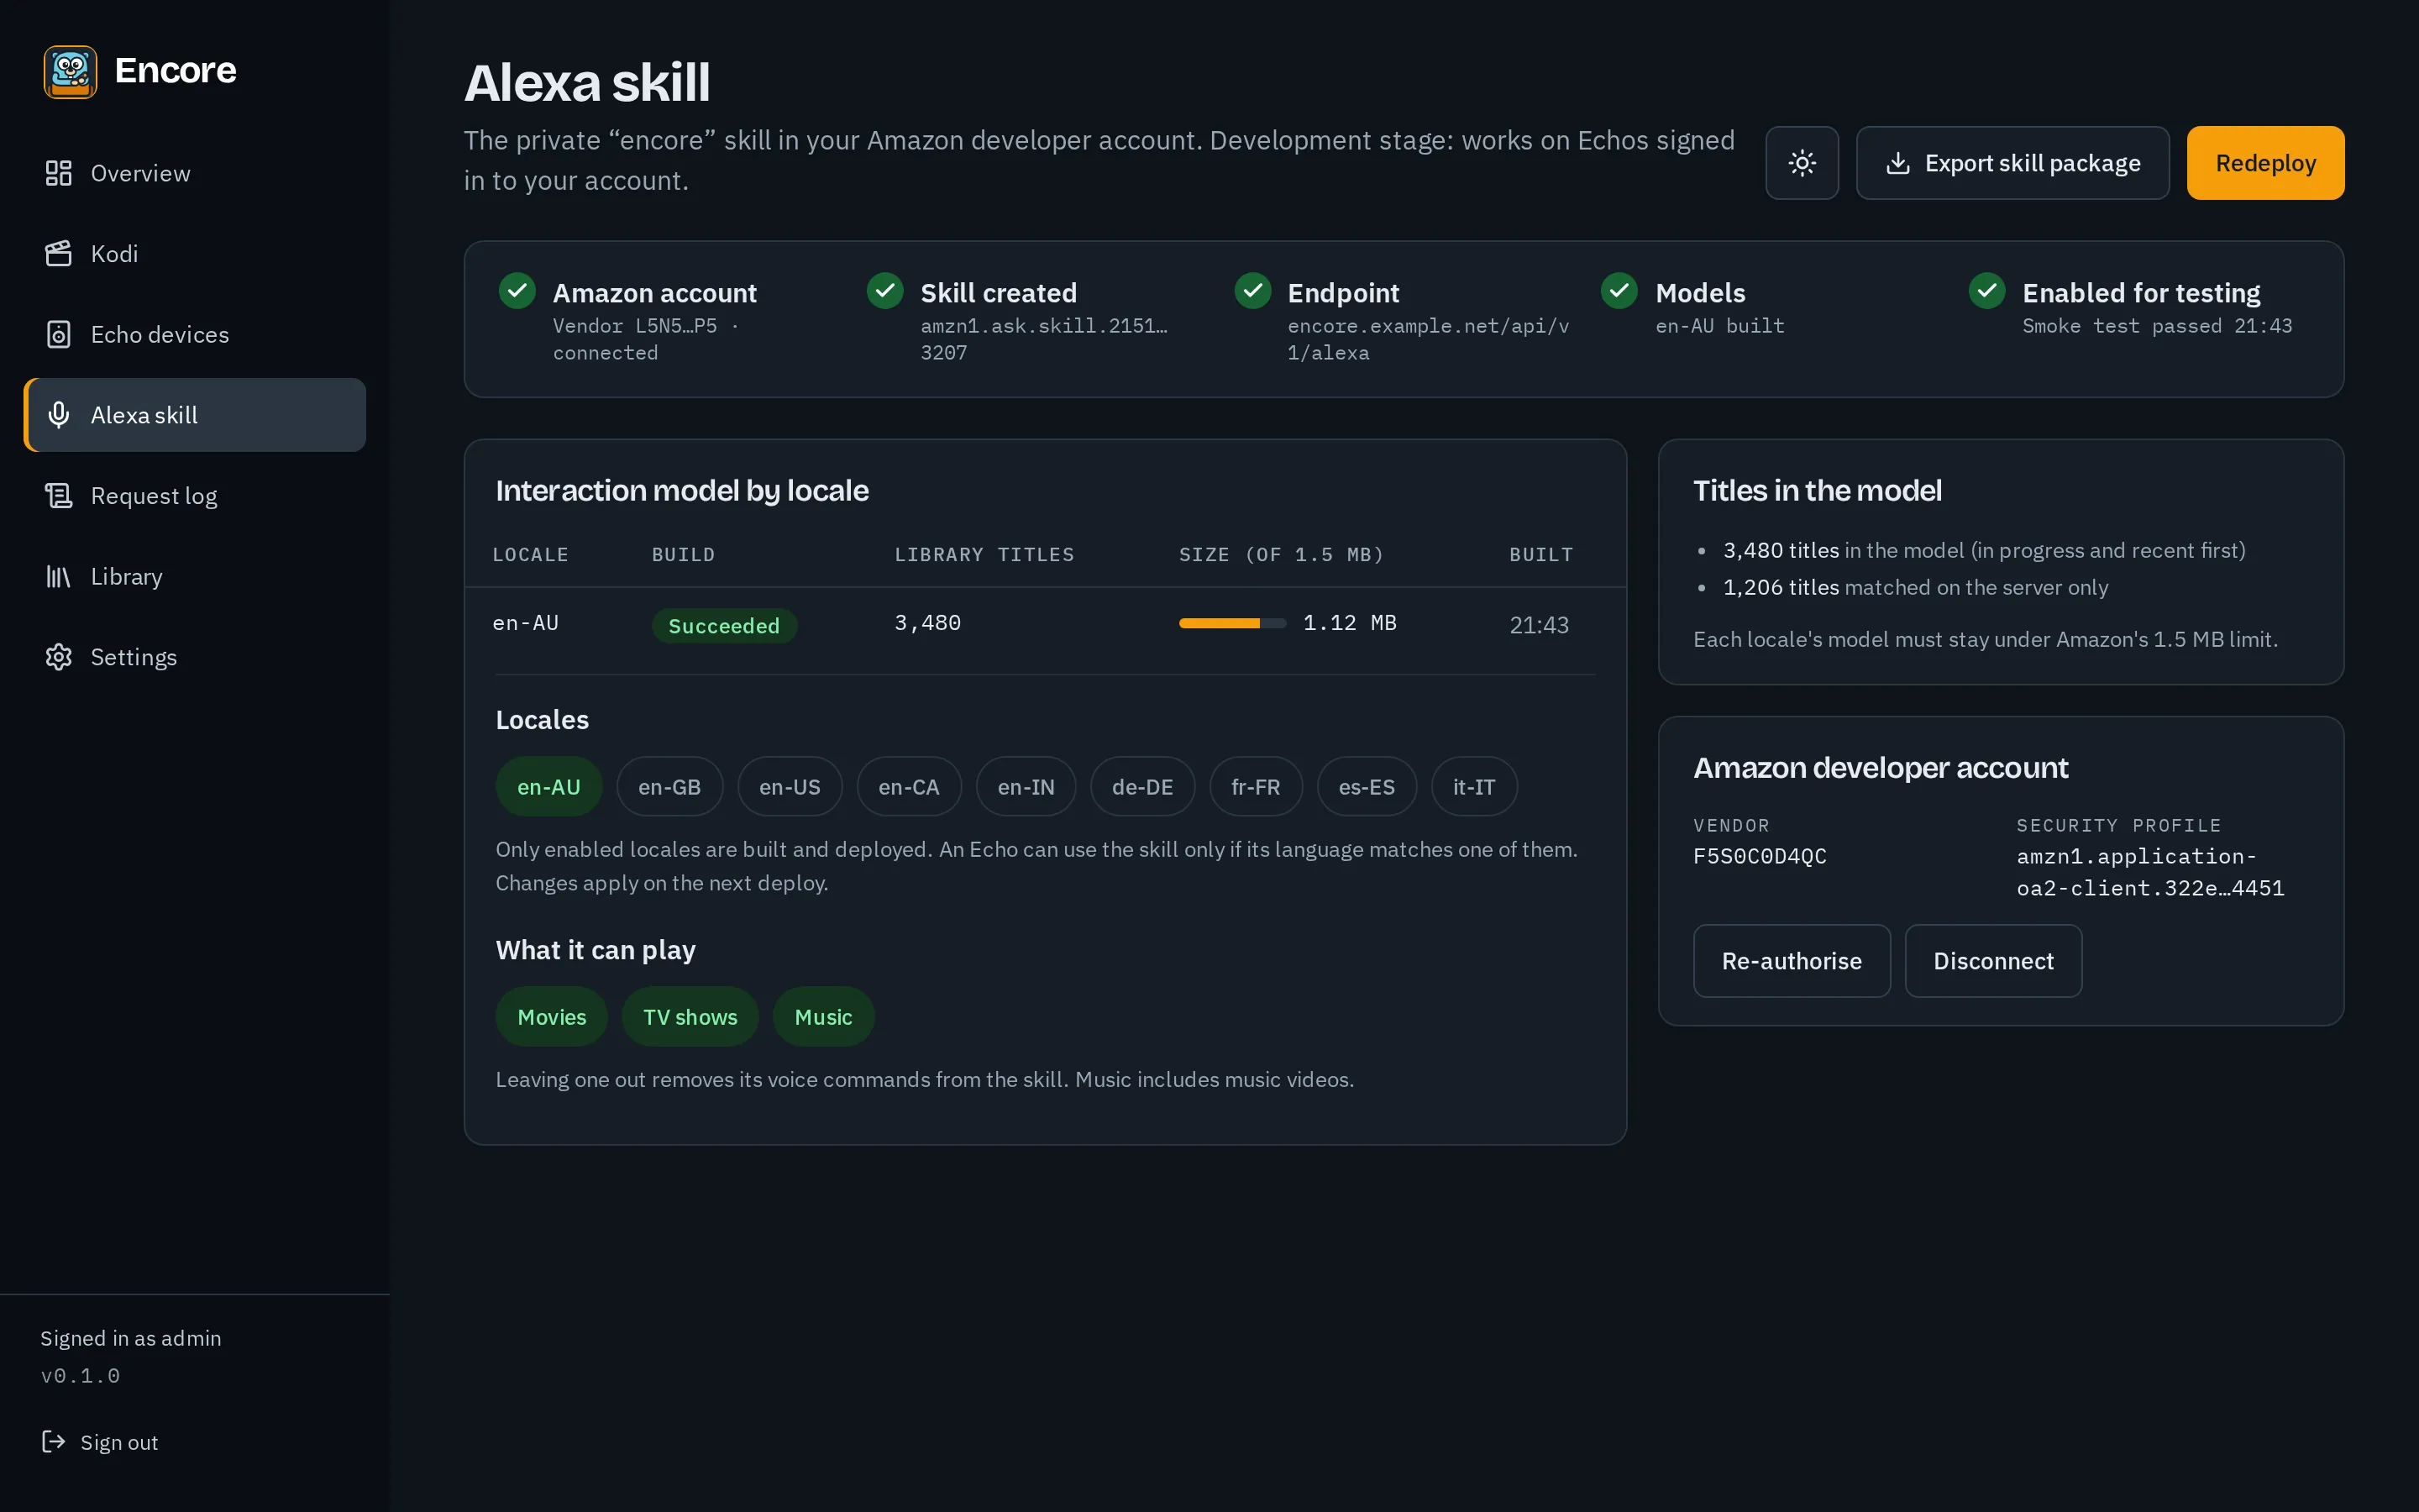This screenshot has width=2419, height=1512.
Task: Enable the de-DE locale chip
Action: (x=1142, y=787)
